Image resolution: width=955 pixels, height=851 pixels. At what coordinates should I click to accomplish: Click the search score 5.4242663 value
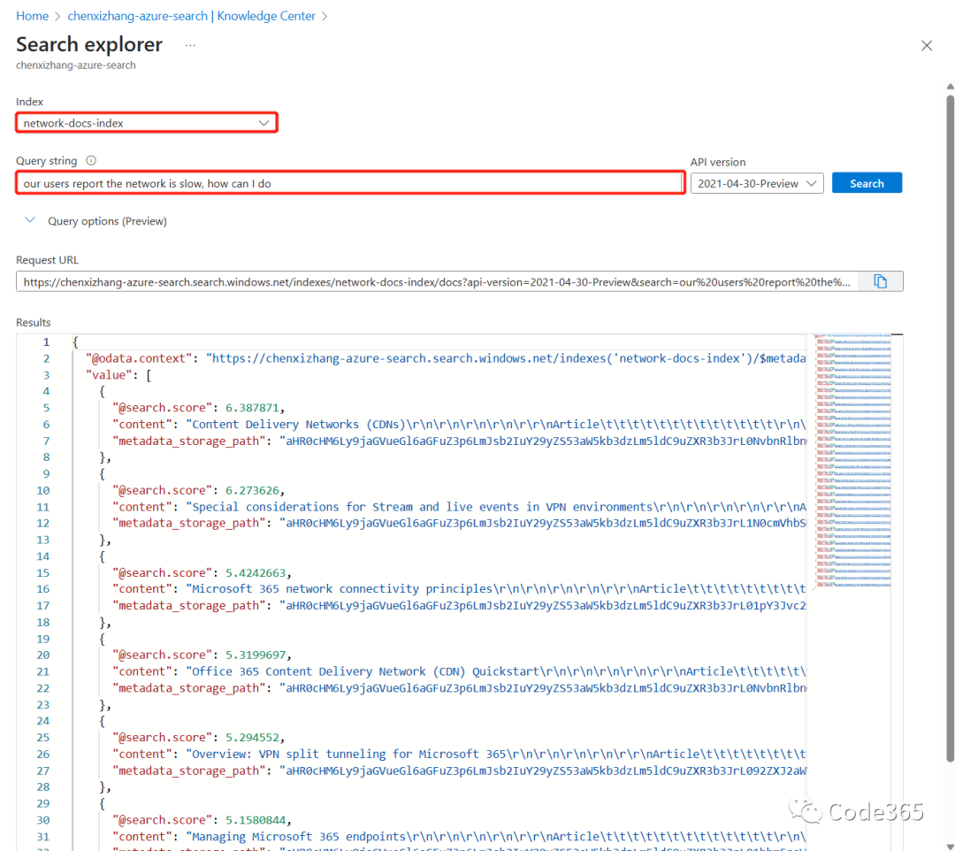click(256, 572)
